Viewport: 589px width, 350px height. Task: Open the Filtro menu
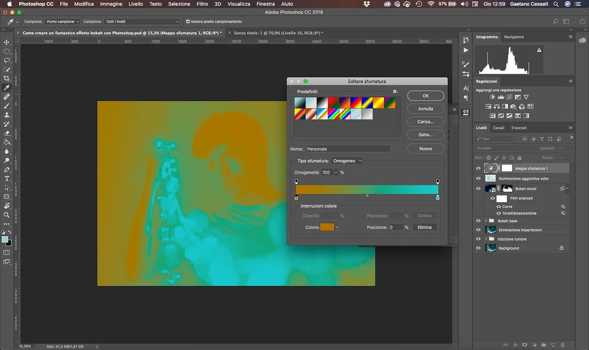click(202, 4)
